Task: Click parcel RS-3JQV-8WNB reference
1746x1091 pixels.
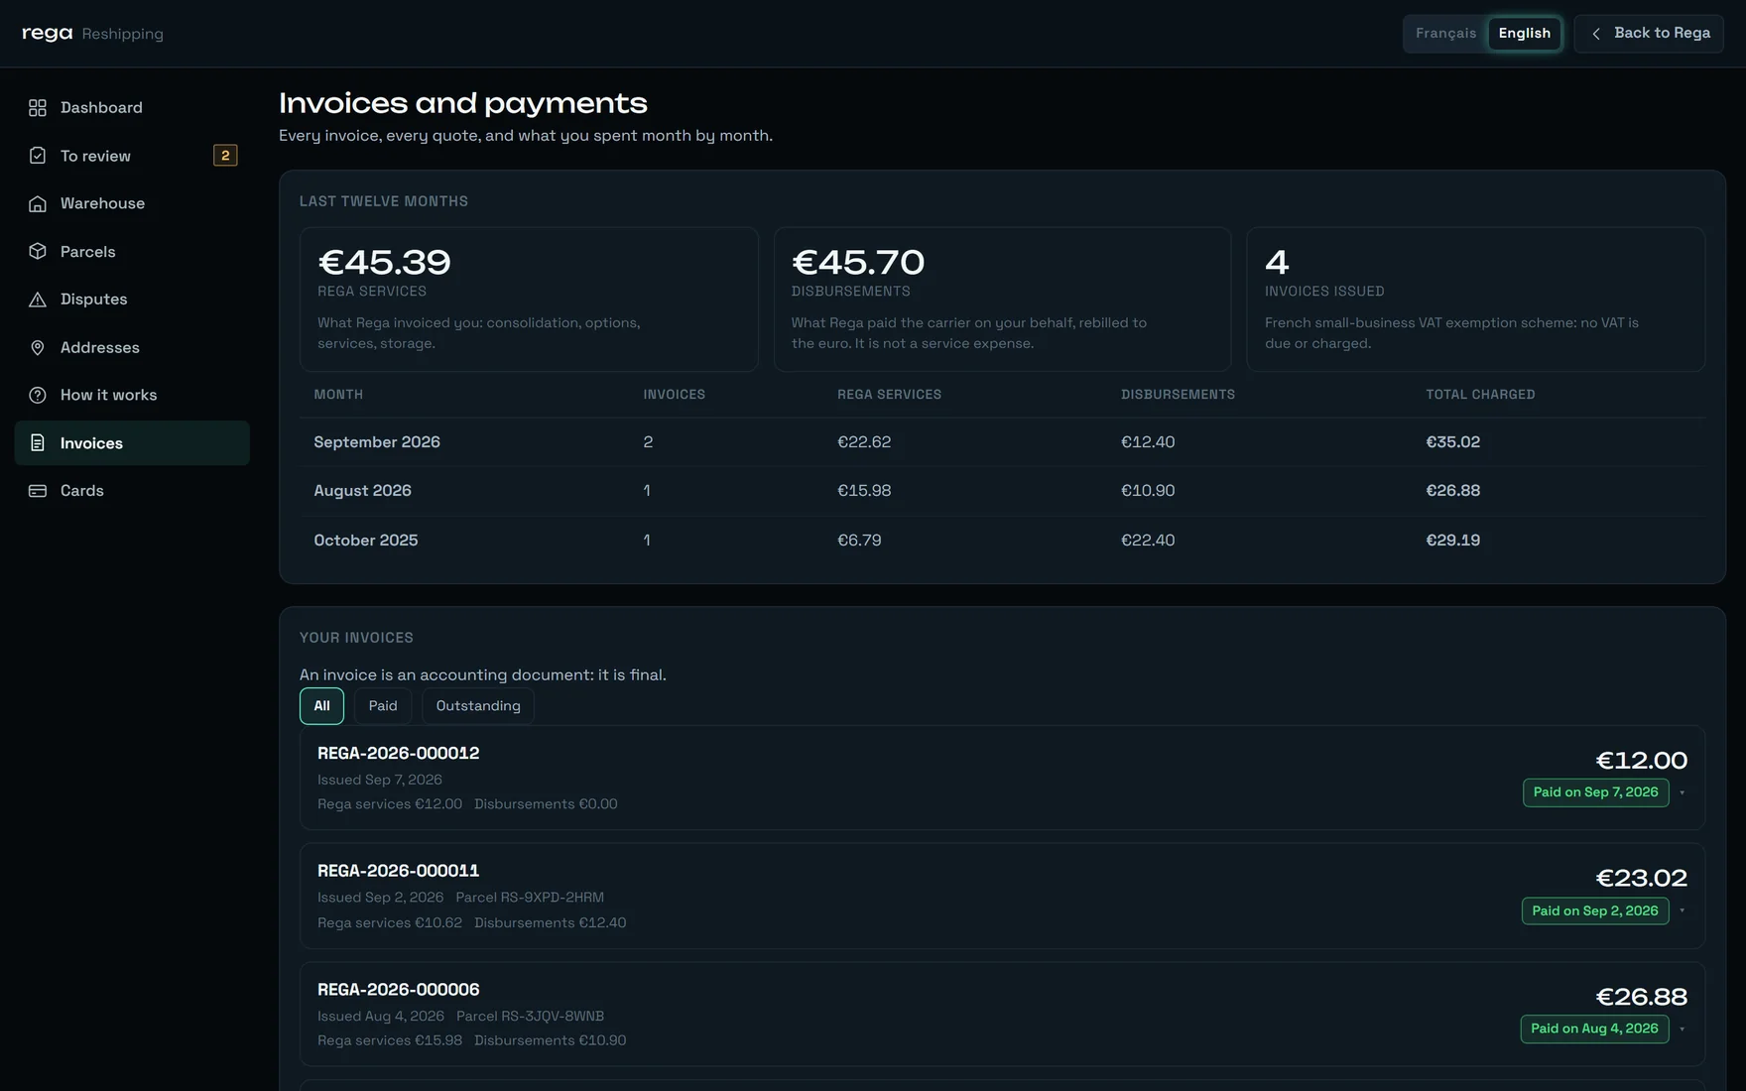Action: pyautogui.click(x=530, y=1017)
